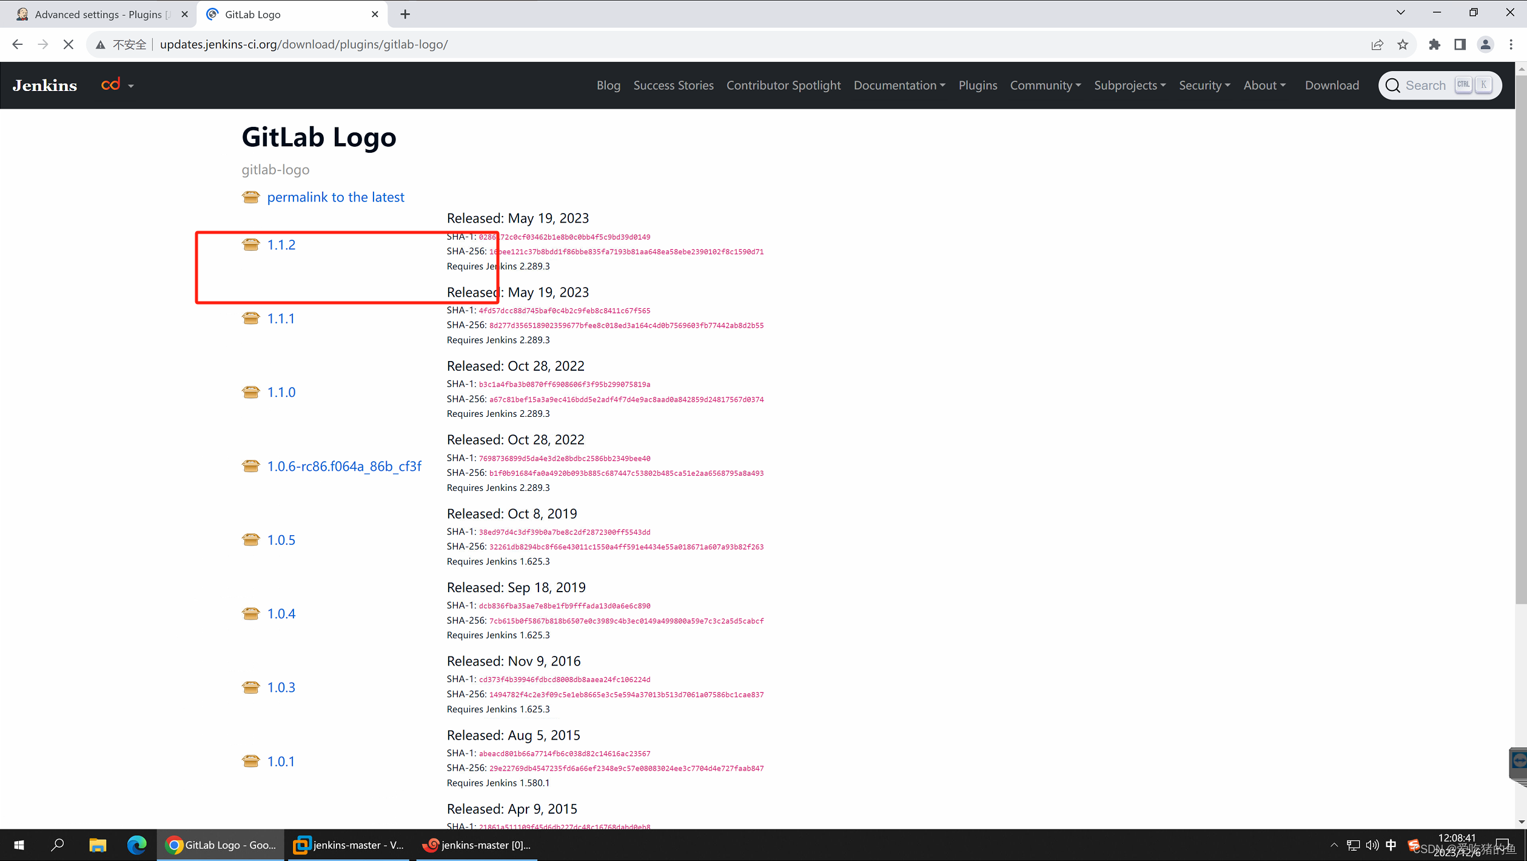Click the Jenkins site search box
The height and width of the screenshot is (861, 1527).
1440,86
